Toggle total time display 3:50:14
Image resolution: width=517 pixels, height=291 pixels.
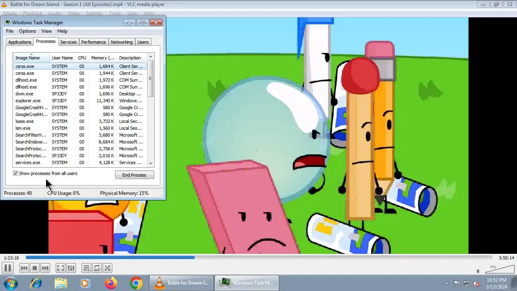(506, 258)
